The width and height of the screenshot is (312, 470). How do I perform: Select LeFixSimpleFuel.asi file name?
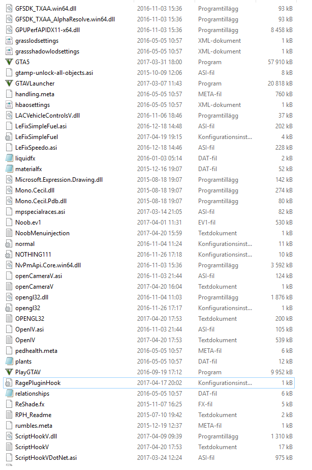coord(41,126)
